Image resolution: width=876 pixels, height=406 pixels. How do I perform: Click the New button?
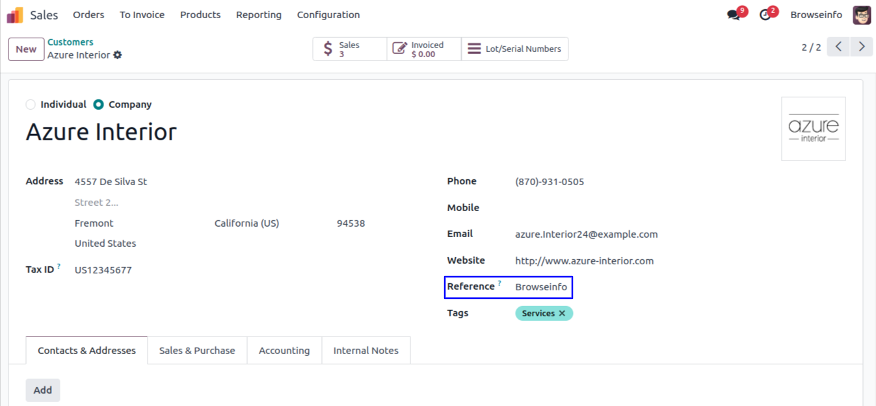point(26,49)
